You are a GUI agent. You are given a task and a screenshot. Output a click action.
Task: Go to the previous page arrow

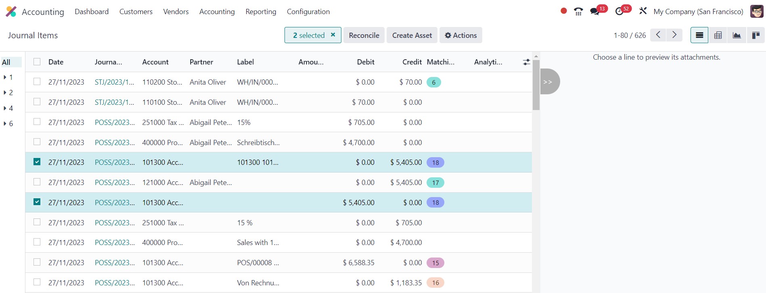658,35
